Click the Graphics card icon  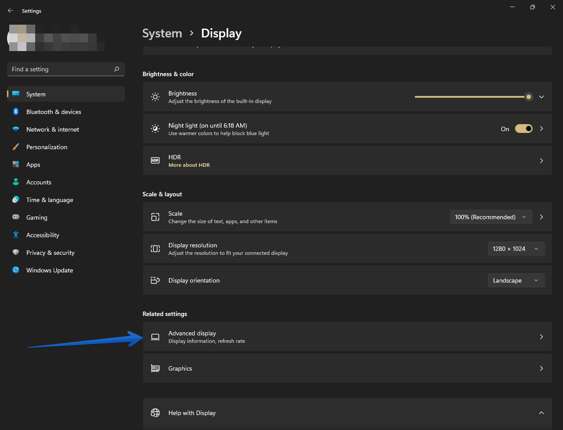click(155, 368)
